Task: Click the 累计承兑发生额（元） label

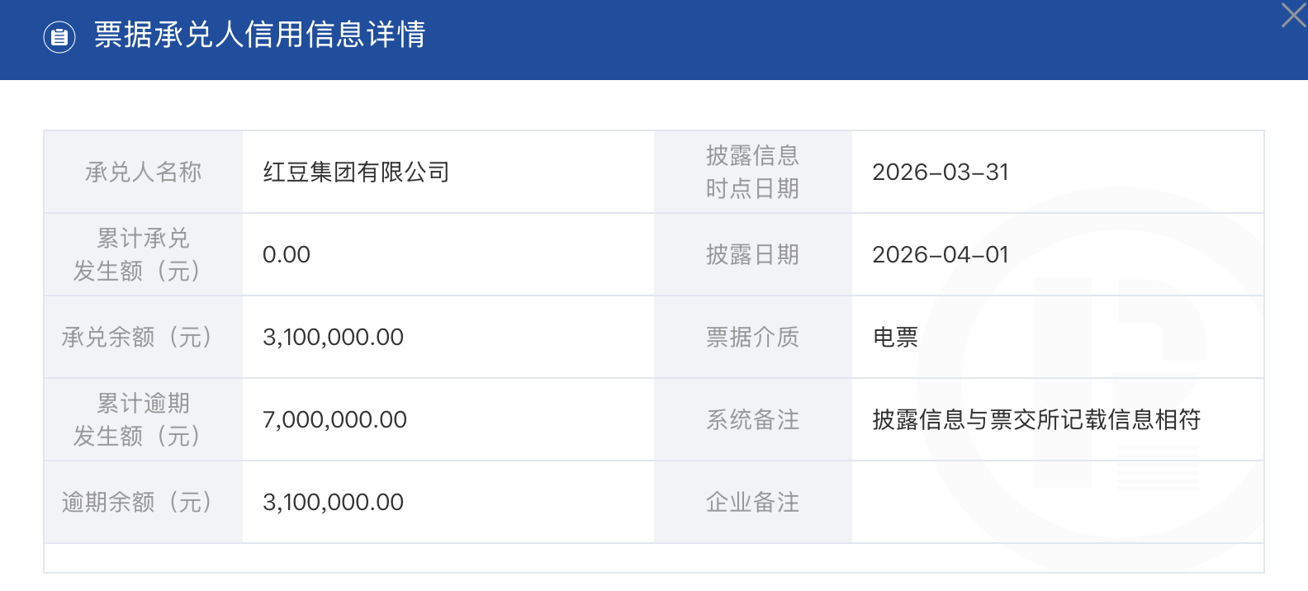Action: click(143, 254)
